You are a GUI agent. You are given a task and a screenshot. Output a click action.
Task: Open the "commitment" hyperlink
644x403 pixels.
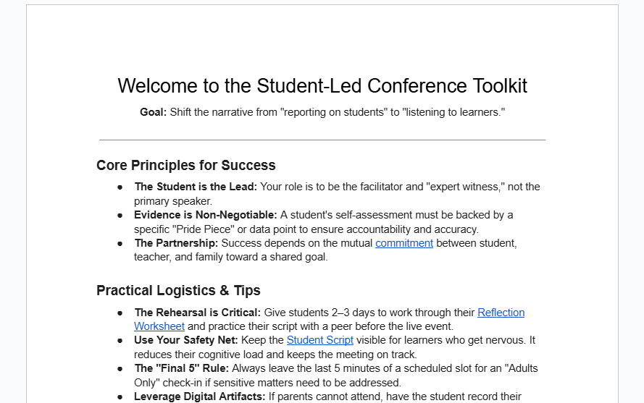click(x=403, y=243)
